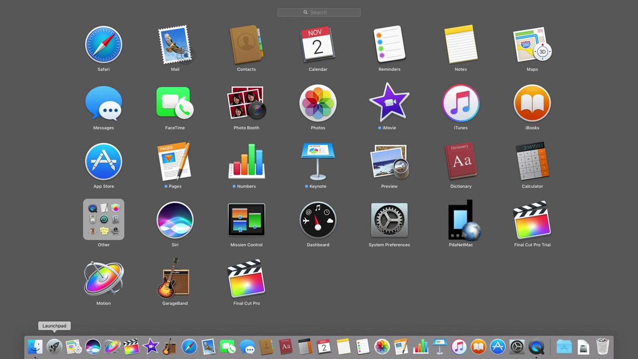Open the Final Cut Pro Trial app

[x=532, y=220]
